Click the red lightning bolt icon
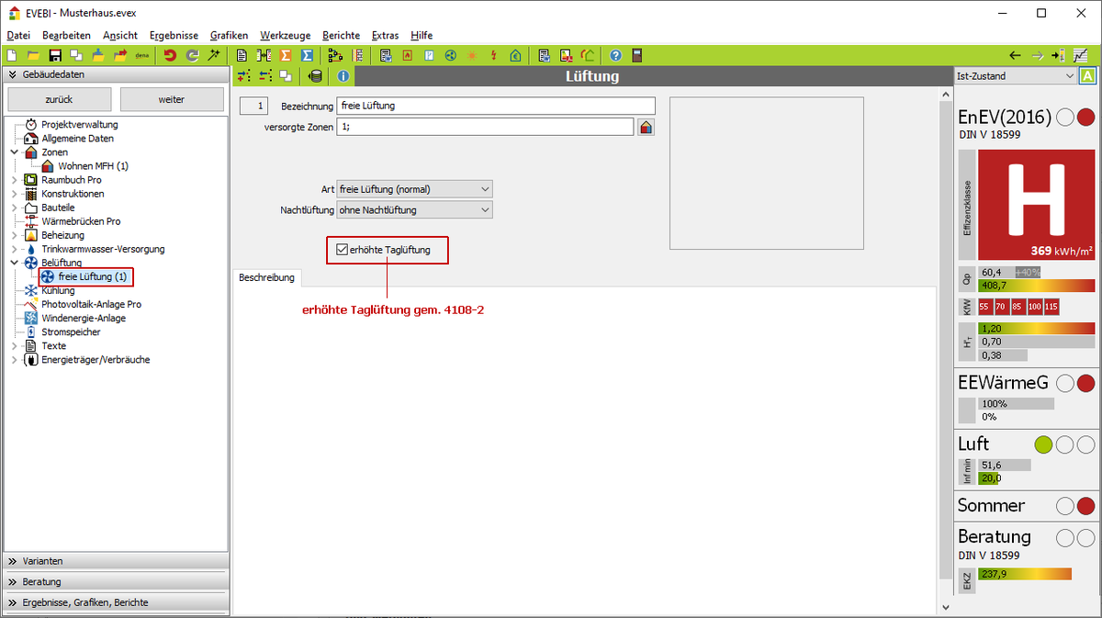 point(494,55)
